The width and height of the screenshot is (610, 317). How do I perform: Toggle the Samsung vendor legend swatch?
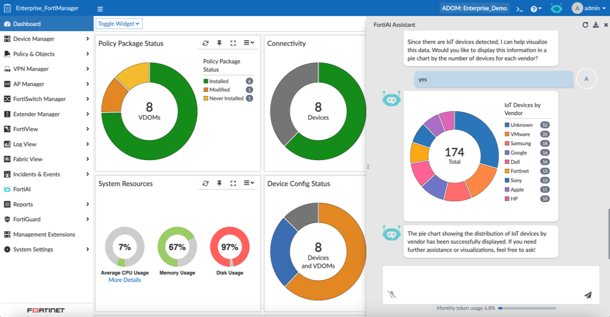click(x=507, y=144)
